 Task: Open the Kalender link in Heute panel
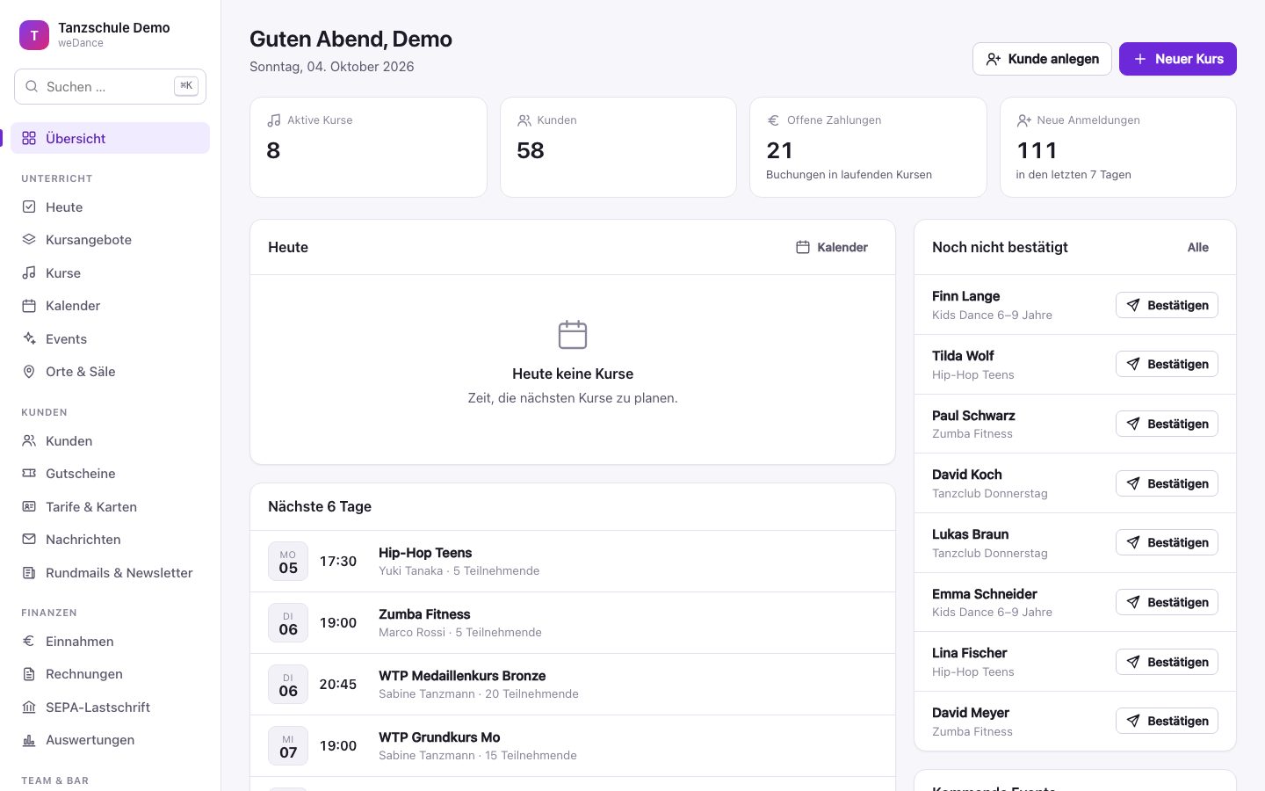point(831,247)
